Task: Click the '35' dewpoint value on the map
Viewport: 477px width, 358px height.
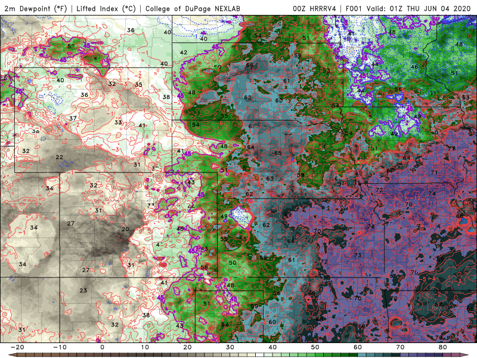Action: [x=138, y=85]
